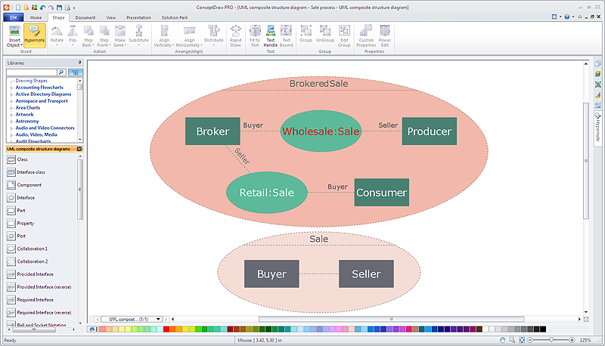The width and height of the screenshot is (605, 346).
Task: Click the Hypernote icon in the ribbon
Action: coord(35,35)
